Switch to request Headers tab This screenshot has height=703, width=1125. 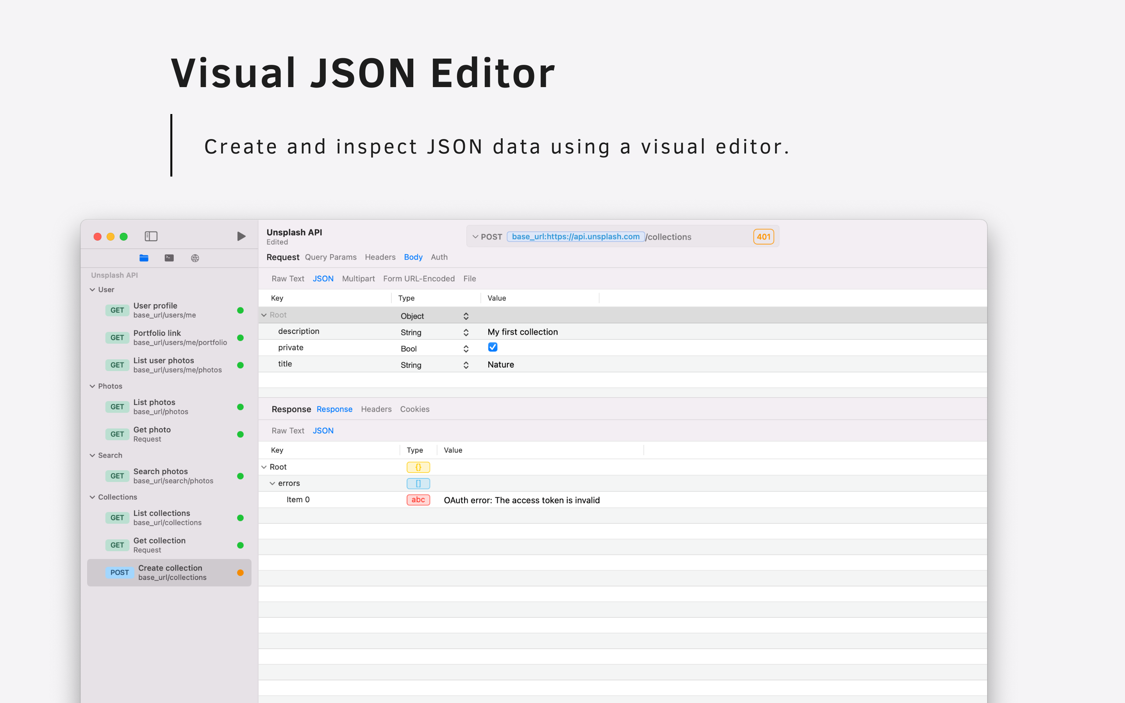tap(380, 257)
